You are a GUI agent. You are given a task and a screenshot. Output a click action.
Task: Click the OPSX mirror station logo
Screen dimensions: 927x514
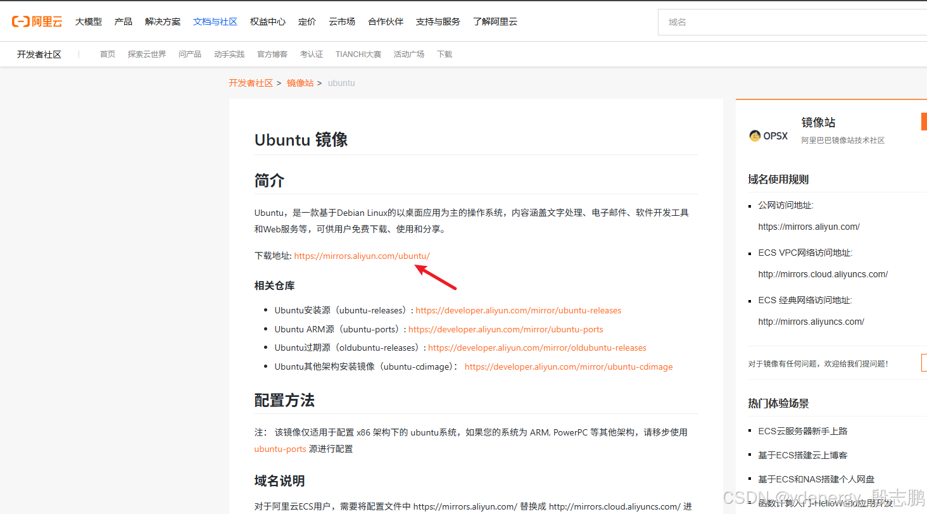click(768, 135)
